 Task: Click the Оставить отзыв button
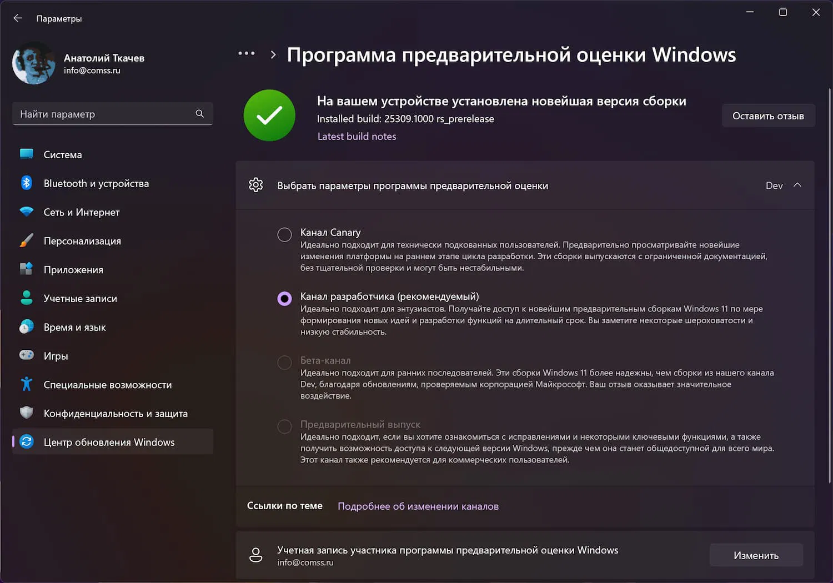click(x=768, y=115)
